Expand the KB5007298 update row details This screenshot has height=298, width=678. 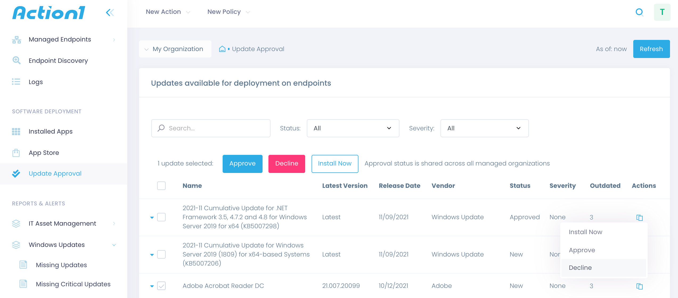pyautogui.click(x=152, y=218)
